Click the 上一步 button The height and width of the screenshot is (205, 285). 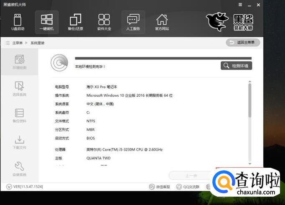point(191,176)
